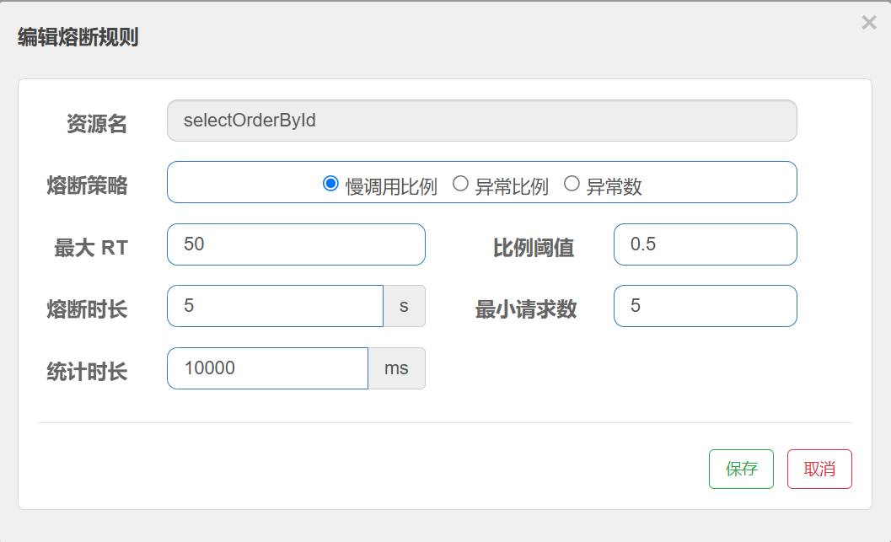Click the 熔断时长 label
This screenshot has width=891, height=542.
click(x=87, y=309)
